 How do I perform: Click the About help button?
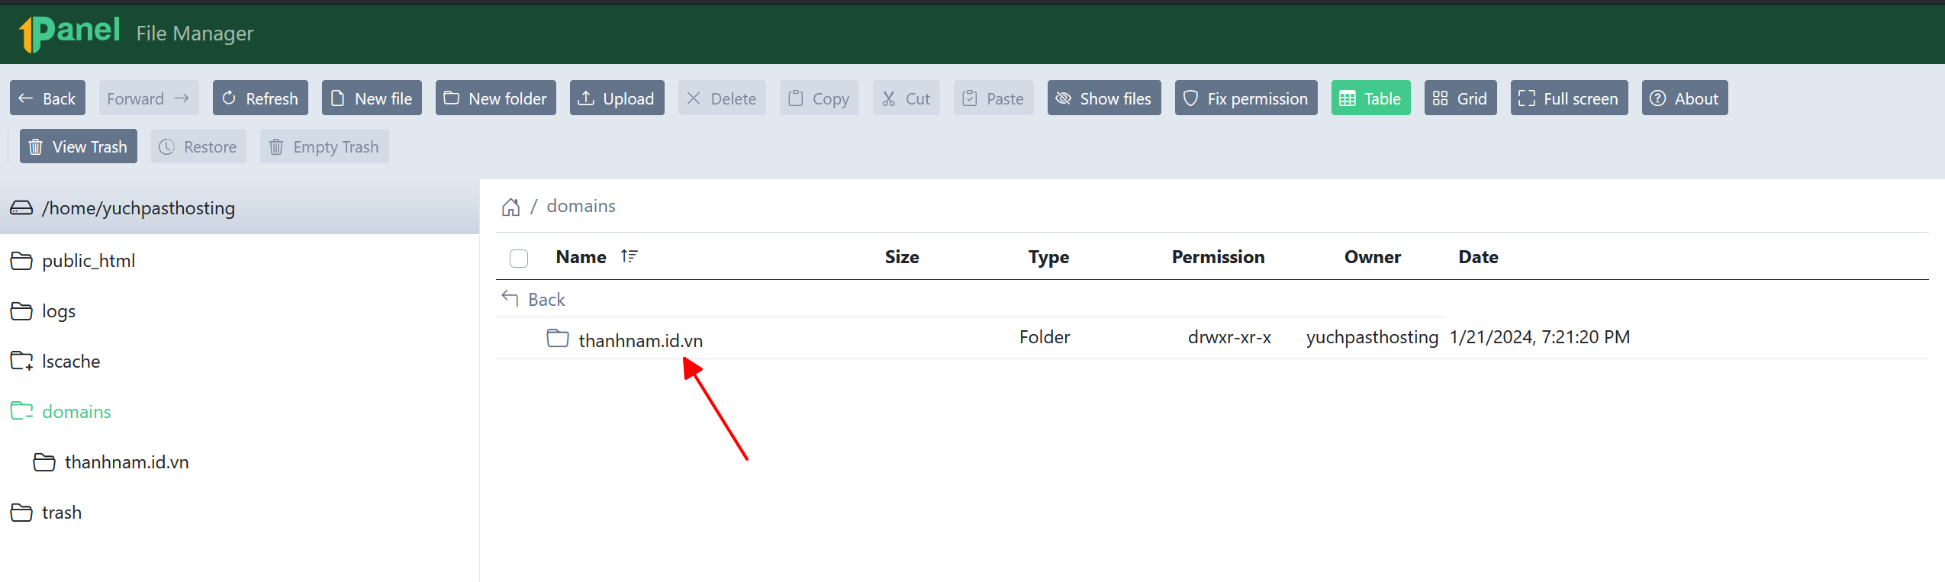[x=1685, y=98]
